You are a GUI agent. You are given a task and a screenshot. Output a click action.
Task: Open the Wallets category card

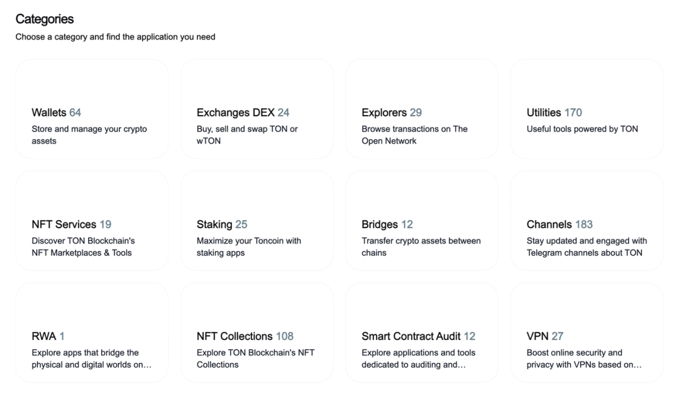(92, 109)
